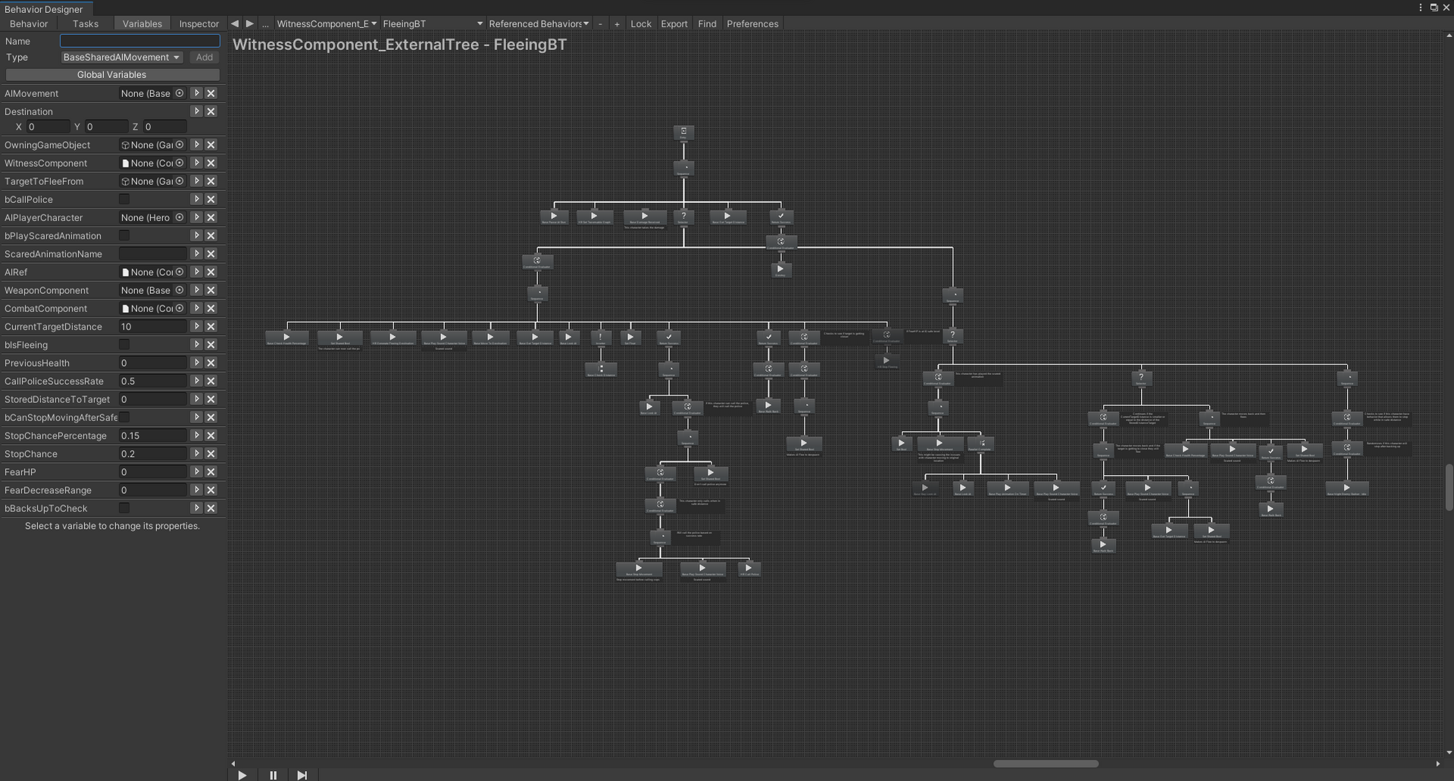Remove the WitnessComponent variable
Image resolution: width=1454 pixels, height=781 pixels.
coord(211,163)
